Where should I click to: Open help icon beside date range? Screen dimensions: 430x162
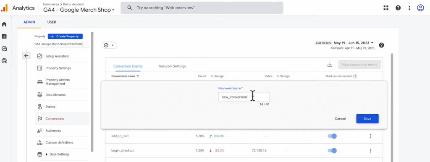tap(381, 45)
